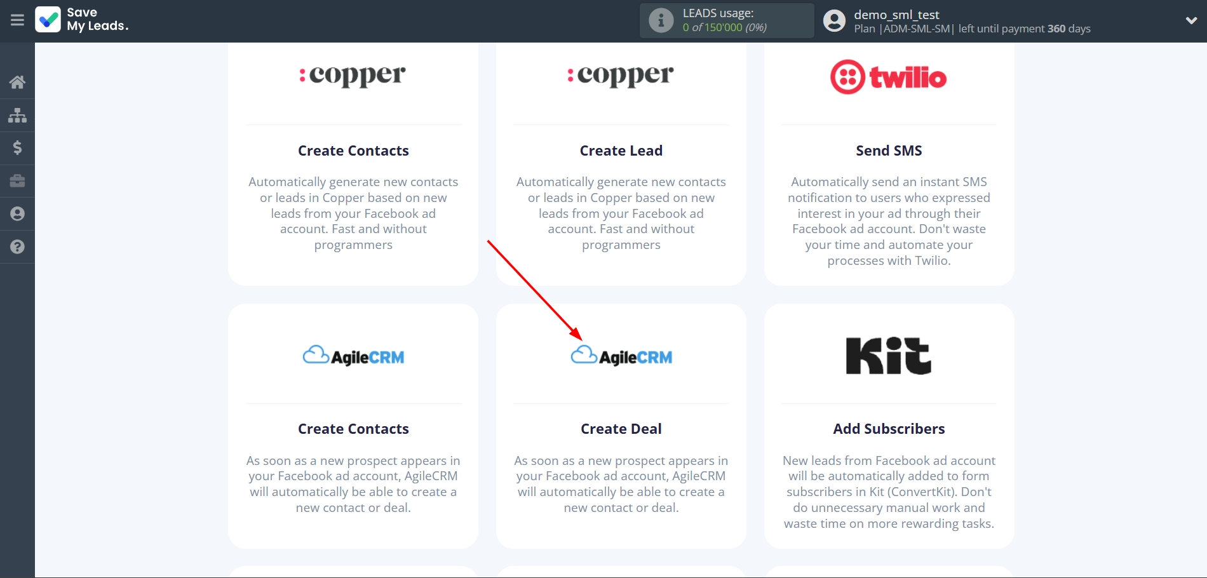Click the Kit logo thumbnail

(x=888, y=356)
